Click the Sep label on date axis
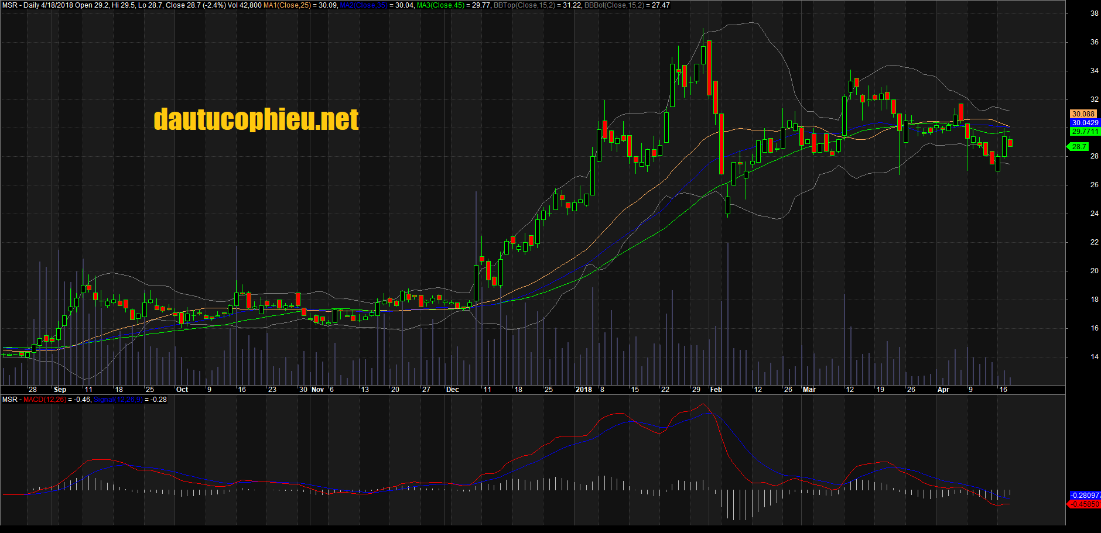This screenshot has height=533, width=1101. tap(60, 390)
